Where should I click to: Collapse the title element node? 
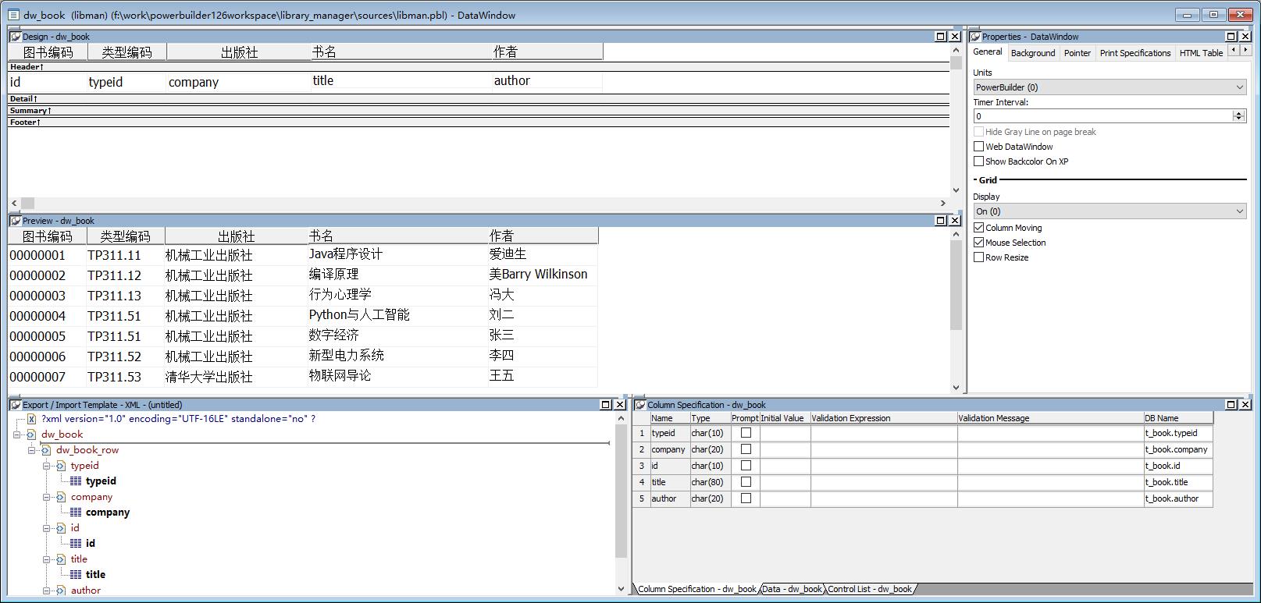click(47, 559)
